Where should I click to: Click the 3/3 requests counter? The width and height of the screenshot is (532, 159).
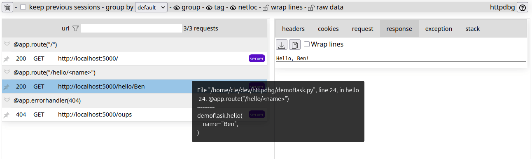point(201,28)
